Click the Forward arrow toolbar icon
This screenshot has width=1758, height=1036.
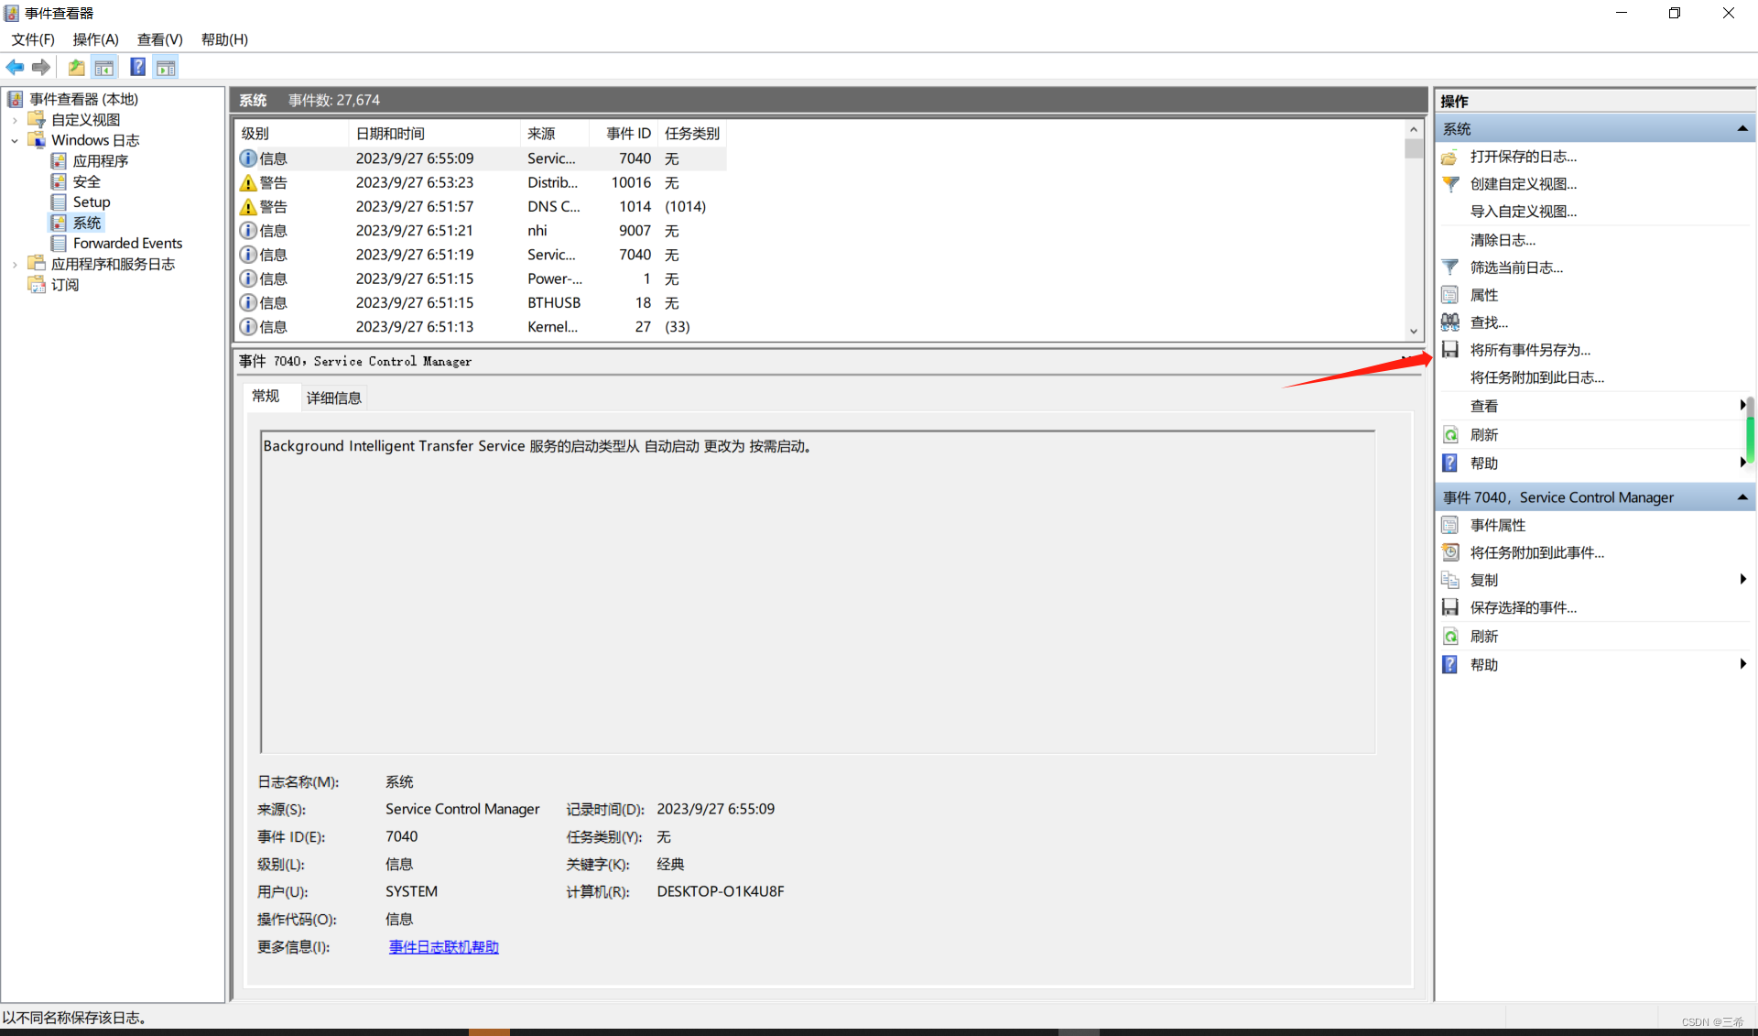[x=40, y=67]
